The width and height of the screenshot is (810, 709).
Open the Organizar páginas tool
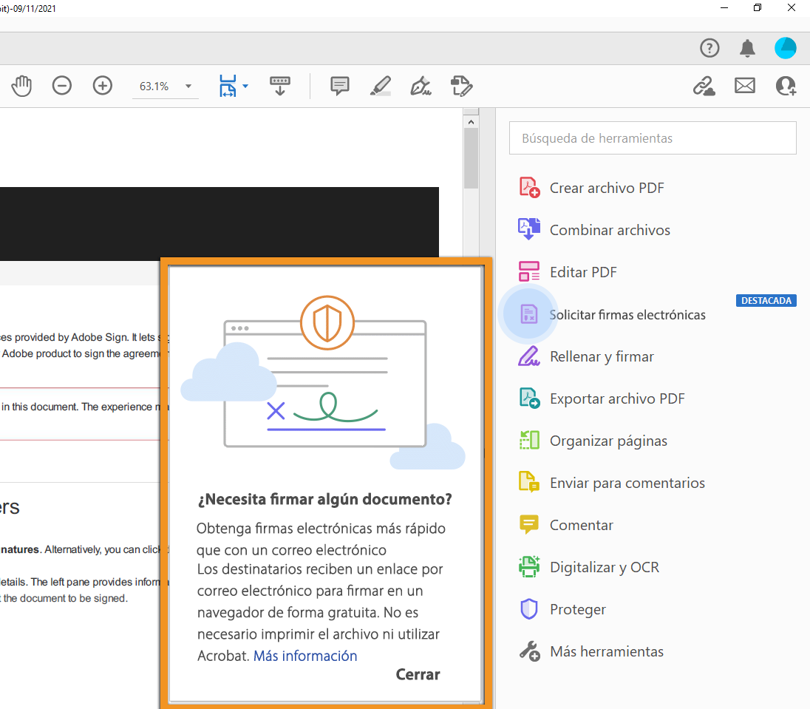[593, 441]
